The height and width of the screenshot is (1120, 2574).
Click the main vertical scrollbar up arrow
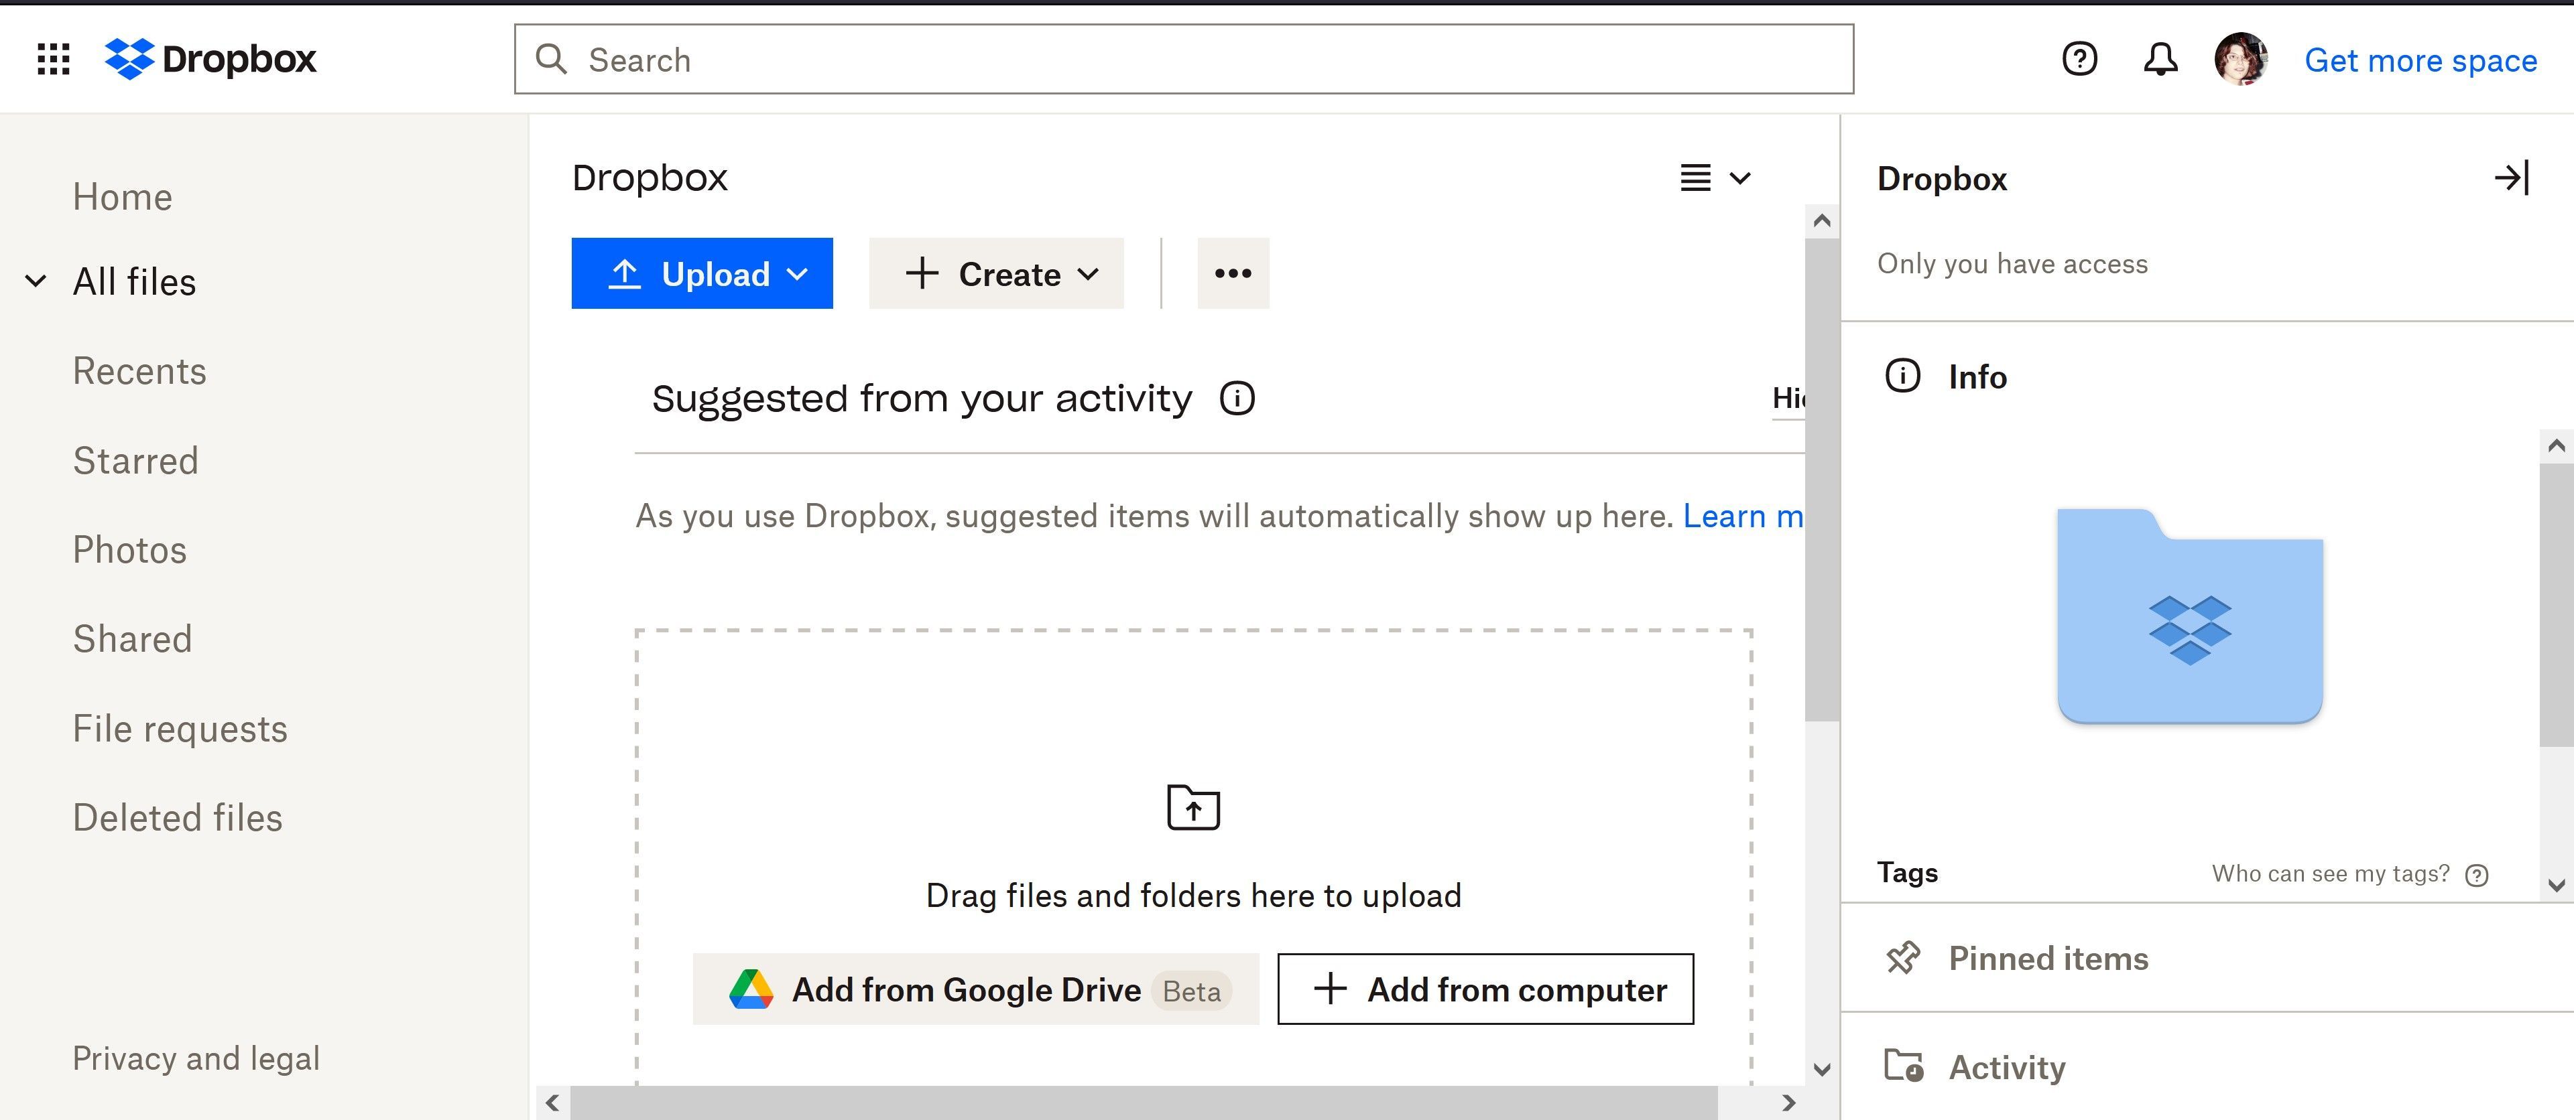(1822, 220)
